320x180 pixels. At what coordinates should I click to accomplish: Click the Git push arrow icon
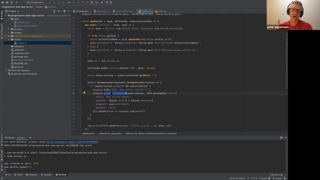coord(82,2)
